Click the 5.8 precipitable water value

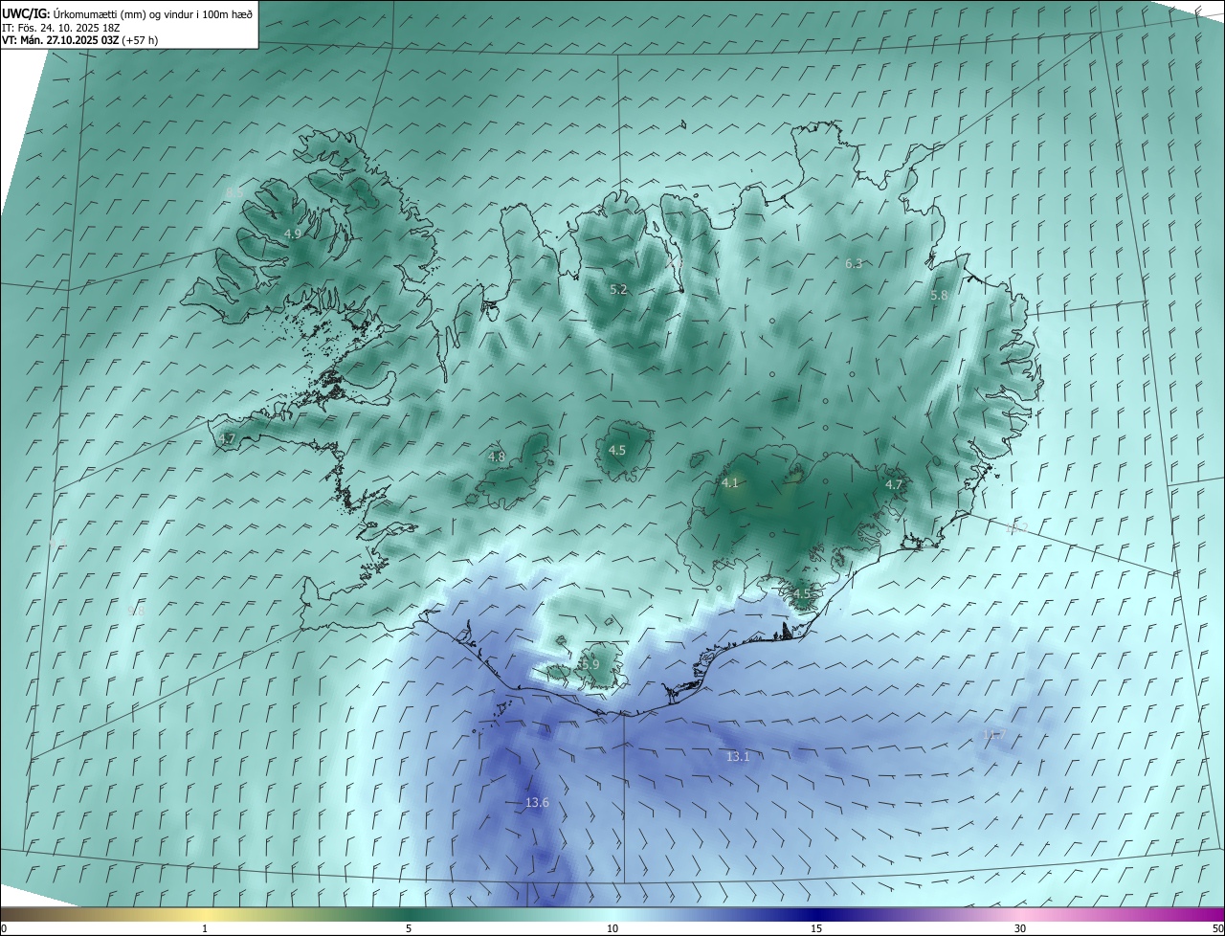(939, 296)
